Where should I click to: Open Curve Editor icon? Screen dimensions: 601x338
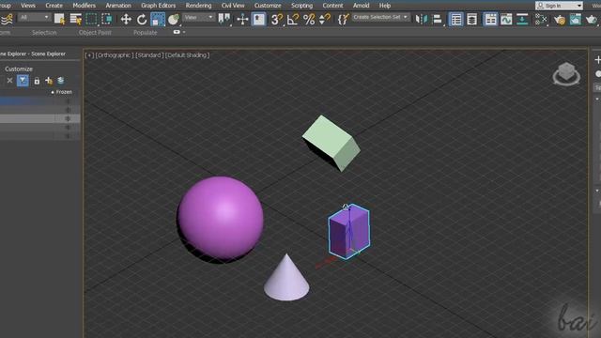click(506, 19)
